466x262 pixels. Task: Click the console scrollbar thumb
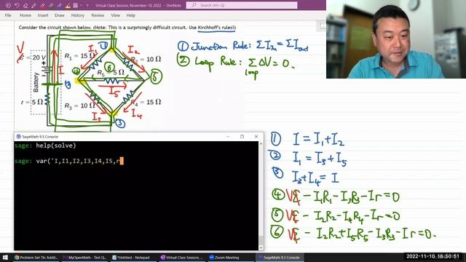pos(261,239)
